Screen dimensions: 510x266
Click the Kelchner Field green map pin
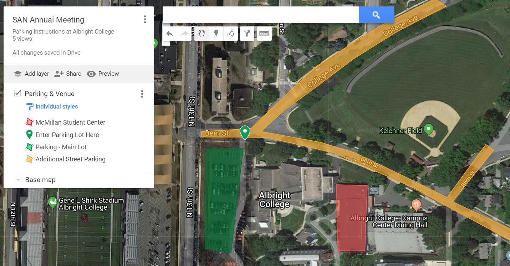click(429, 129)
